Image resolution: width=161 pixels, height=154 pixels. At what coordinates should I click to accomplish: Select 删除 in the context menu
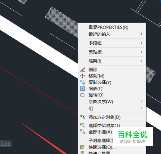tap(112, 69)
